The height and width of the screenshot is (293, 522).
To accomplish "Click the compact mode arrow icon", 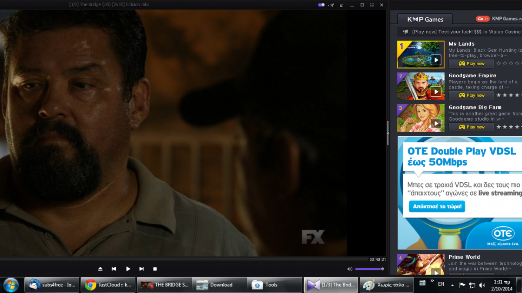I will 341,5.
